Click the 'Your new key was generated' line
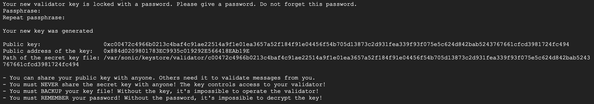This screenshot has height=104, width=594. pos(48,31)
